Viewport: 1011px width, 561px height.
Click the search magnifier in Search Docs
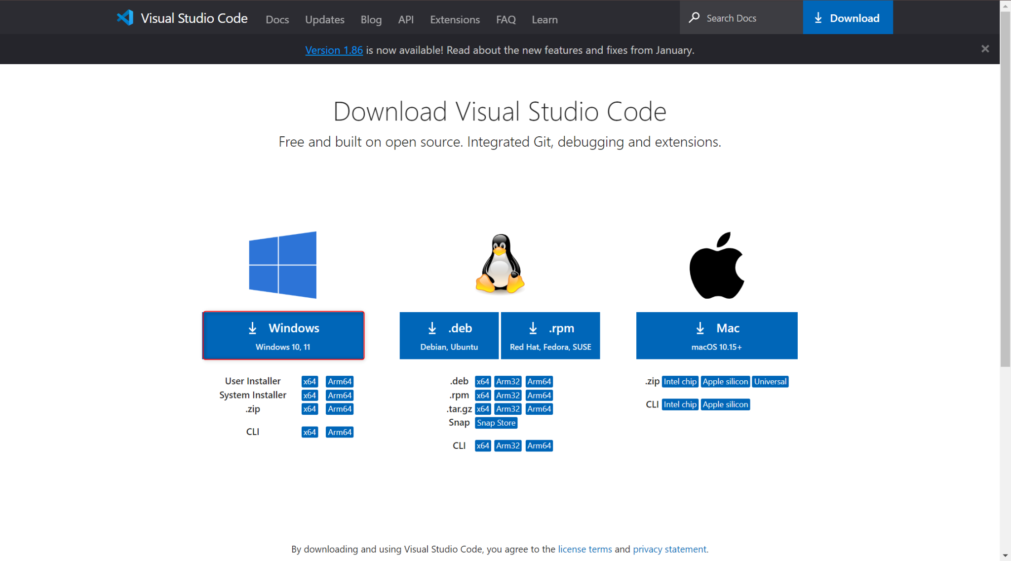[x=695, y=17]
